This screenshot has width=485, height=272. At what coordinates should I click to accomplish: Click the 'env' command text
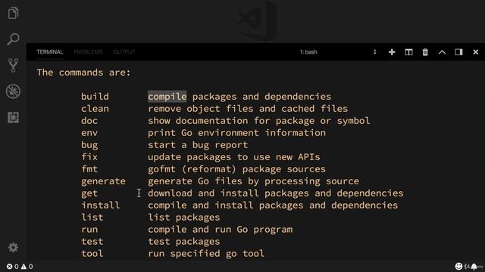click(x=89, y=133)
